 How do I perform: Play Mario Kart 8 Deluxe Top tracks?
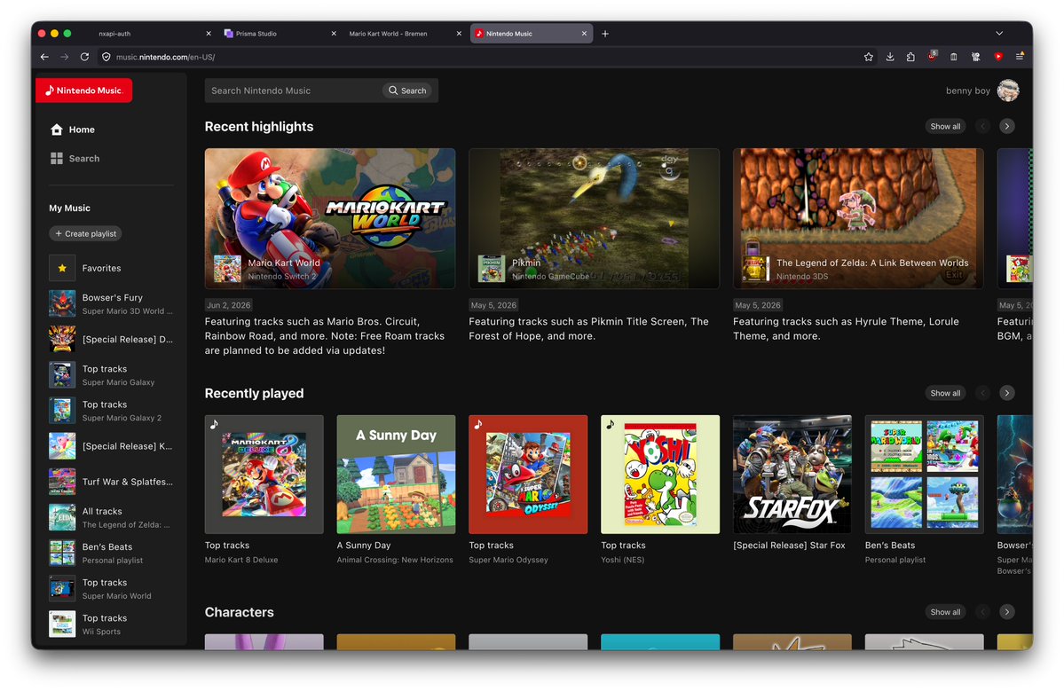coord(264,474)
